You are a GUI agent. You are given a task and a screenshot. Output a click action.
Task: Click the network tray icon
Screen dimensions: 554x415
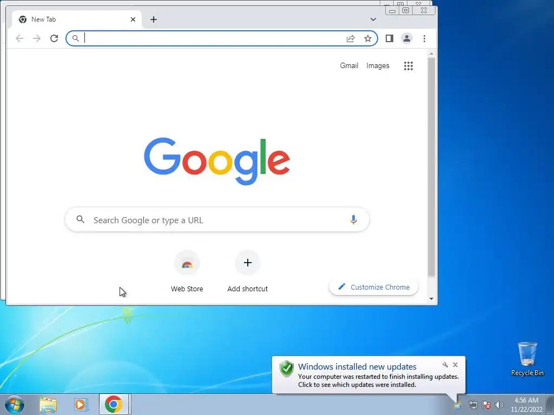coord(473,405)
